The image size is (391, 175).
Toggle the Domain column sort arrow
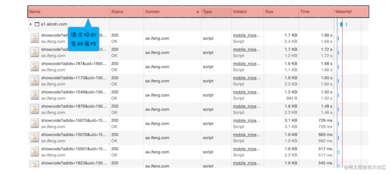(x=198, y=12)
